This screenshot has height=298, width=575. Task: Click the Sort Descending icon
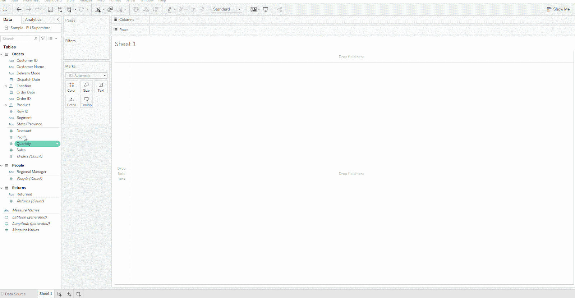[156, 9]
